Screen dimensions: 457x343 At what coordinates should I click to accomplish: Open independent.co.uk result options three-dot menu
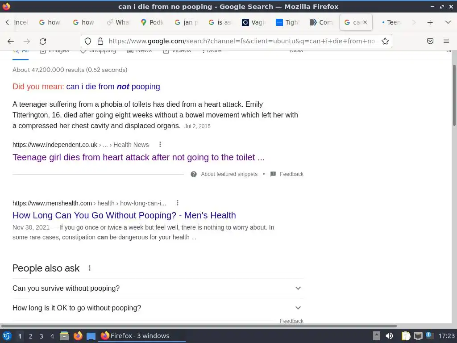(160, 144)
